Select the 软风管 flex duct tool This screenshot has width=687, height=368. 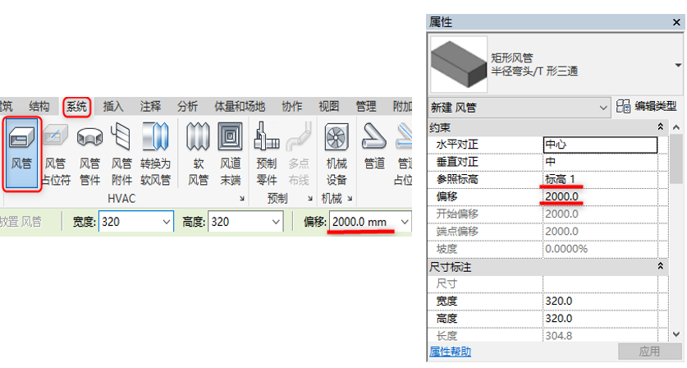tap(198, 154)
